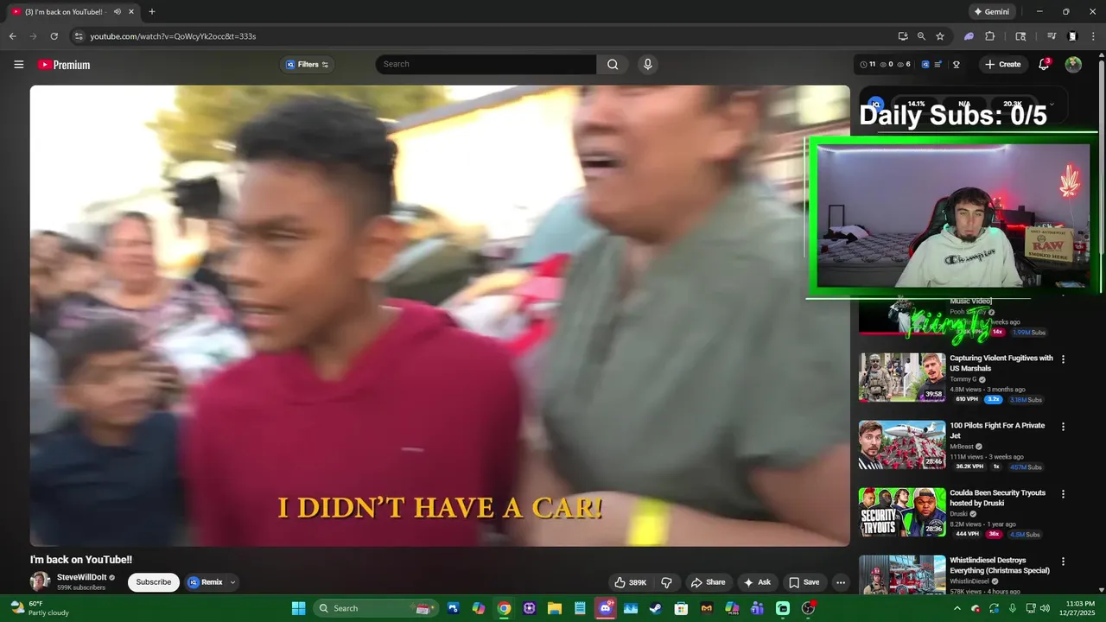
Task: Open weather widget showing 60°F
Action: tap(39, 608)
